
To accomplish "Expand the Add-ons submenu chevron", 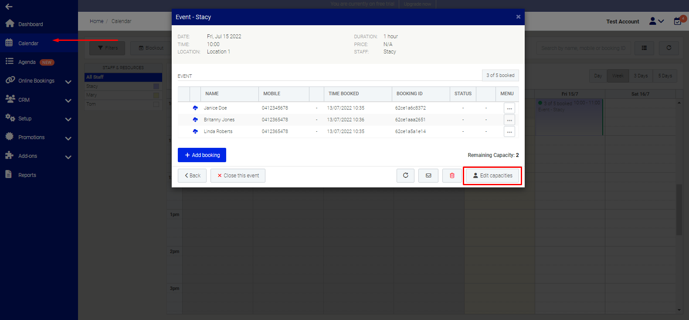I will (68, 157).
